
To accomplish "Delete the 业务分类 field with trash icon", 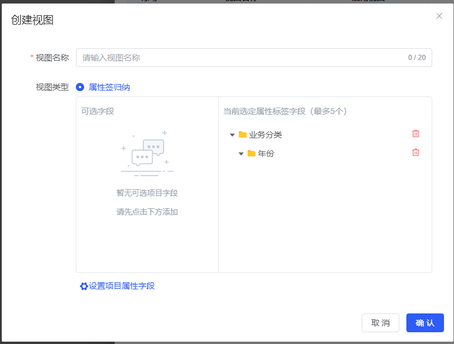I will click(416, 133).
